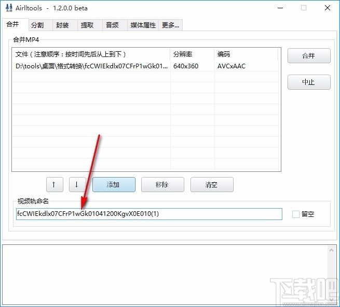Image resolution: width=340 pixels, height=307 pixels.
Task: Click the 添加 button to add a file
Action: tap(114, 185)
